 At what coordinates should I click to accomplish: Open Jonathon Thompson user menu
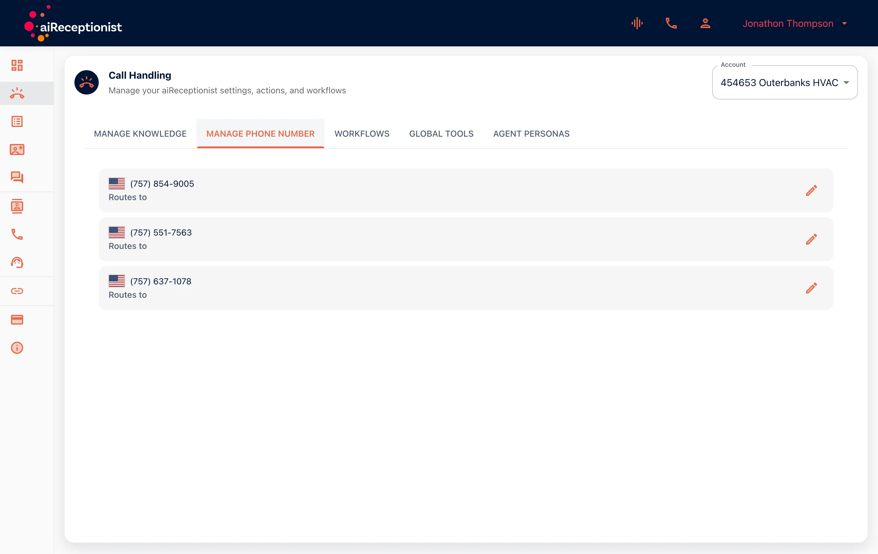pyautogui.click(x=795, y=23)
